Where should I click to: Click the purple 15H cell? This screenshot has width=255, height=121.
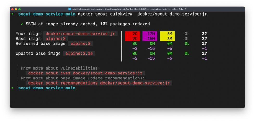click(150, 39)
